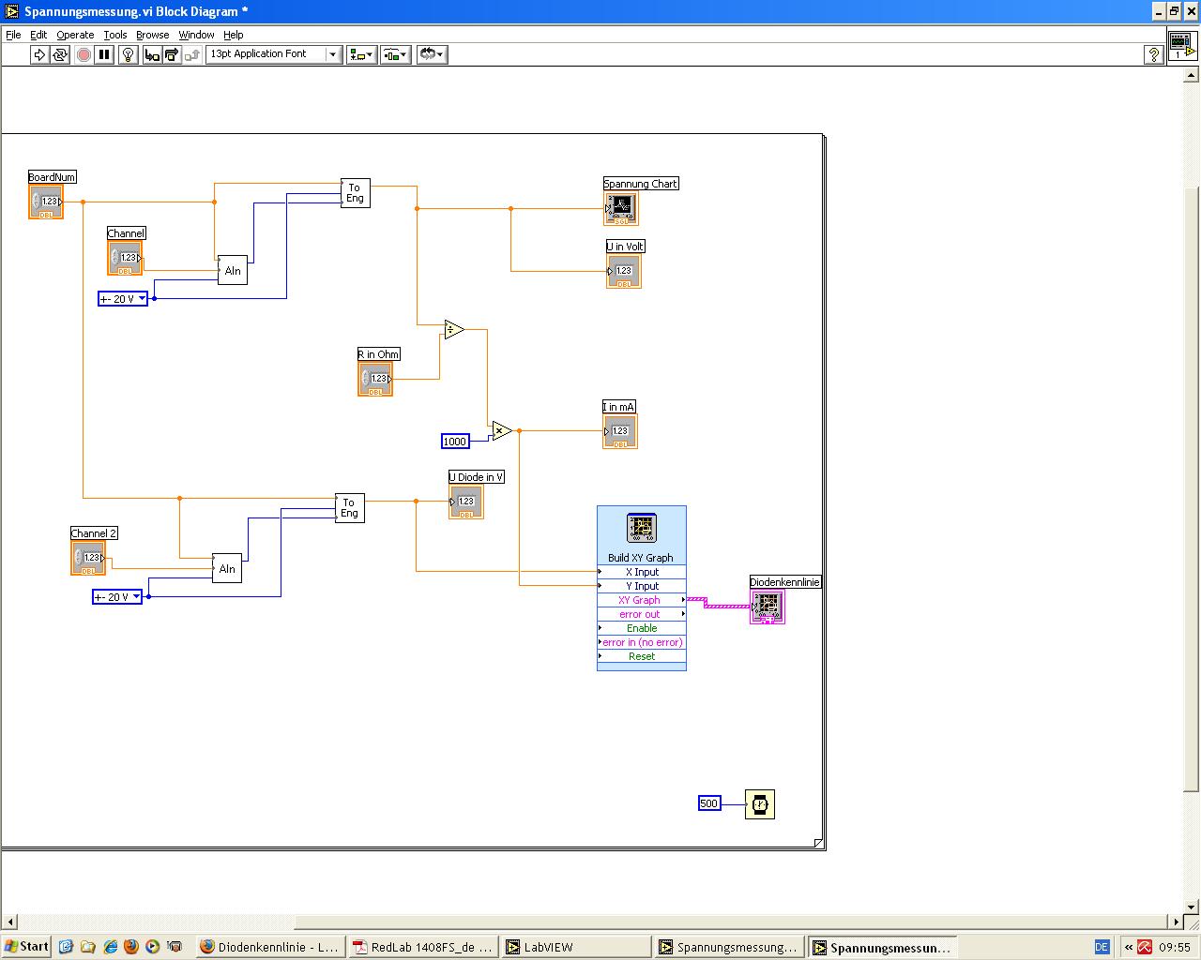
Task: Toggle execution highlighting light bulb
Action: [129, 54]
